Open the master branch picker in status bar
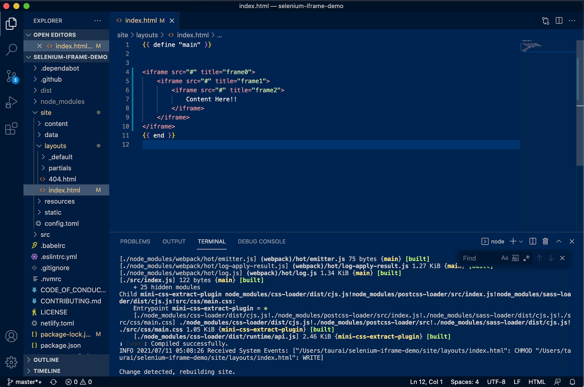The image size is (584, 387). tap(25, 382)
